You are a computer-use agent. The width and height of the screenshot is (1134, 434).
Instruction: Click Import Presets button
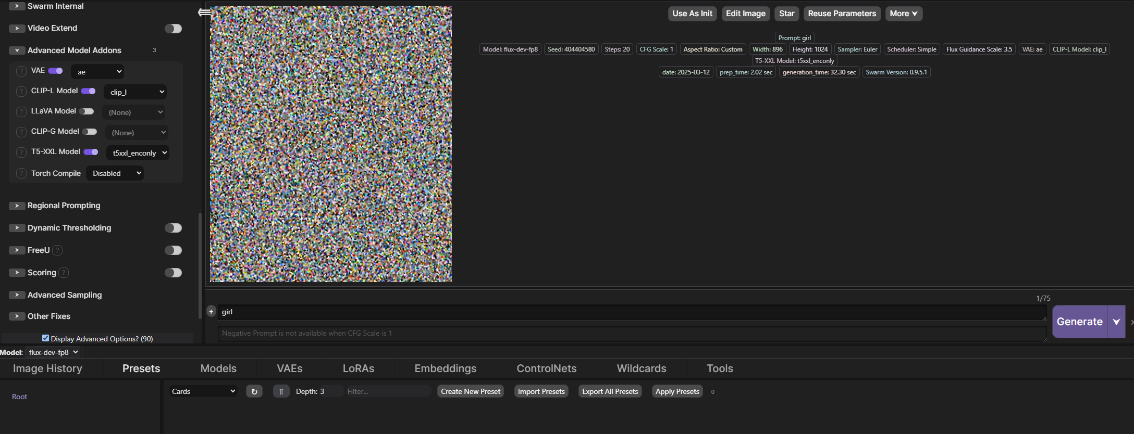(541, 391)
